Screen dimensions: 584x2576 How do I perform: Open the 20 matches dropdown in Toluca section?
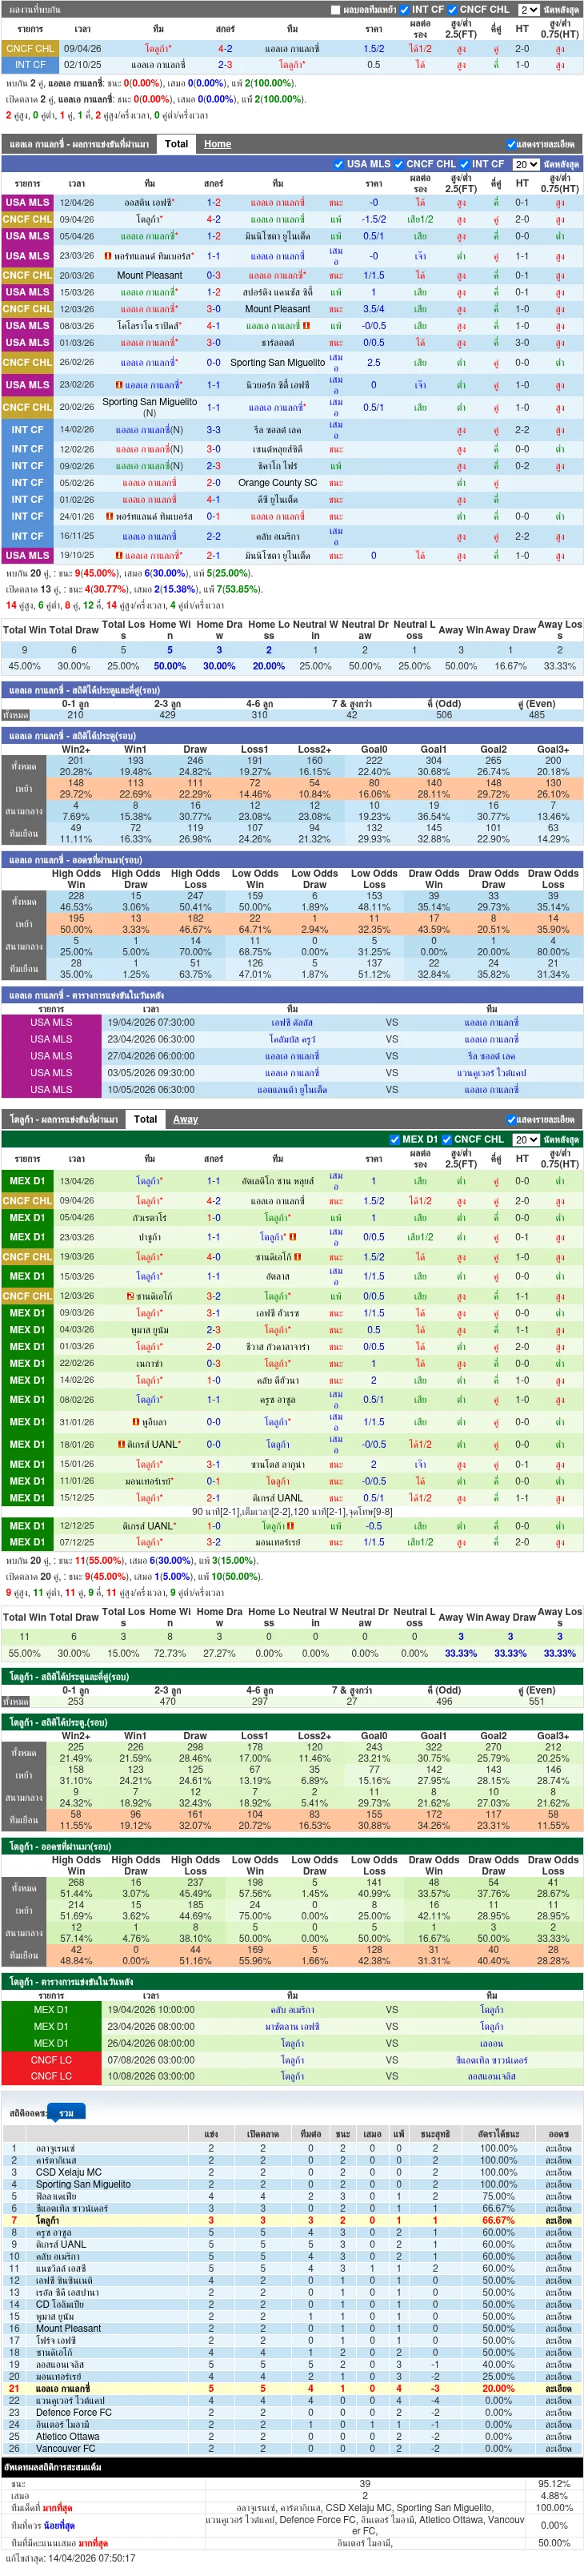526,1139
